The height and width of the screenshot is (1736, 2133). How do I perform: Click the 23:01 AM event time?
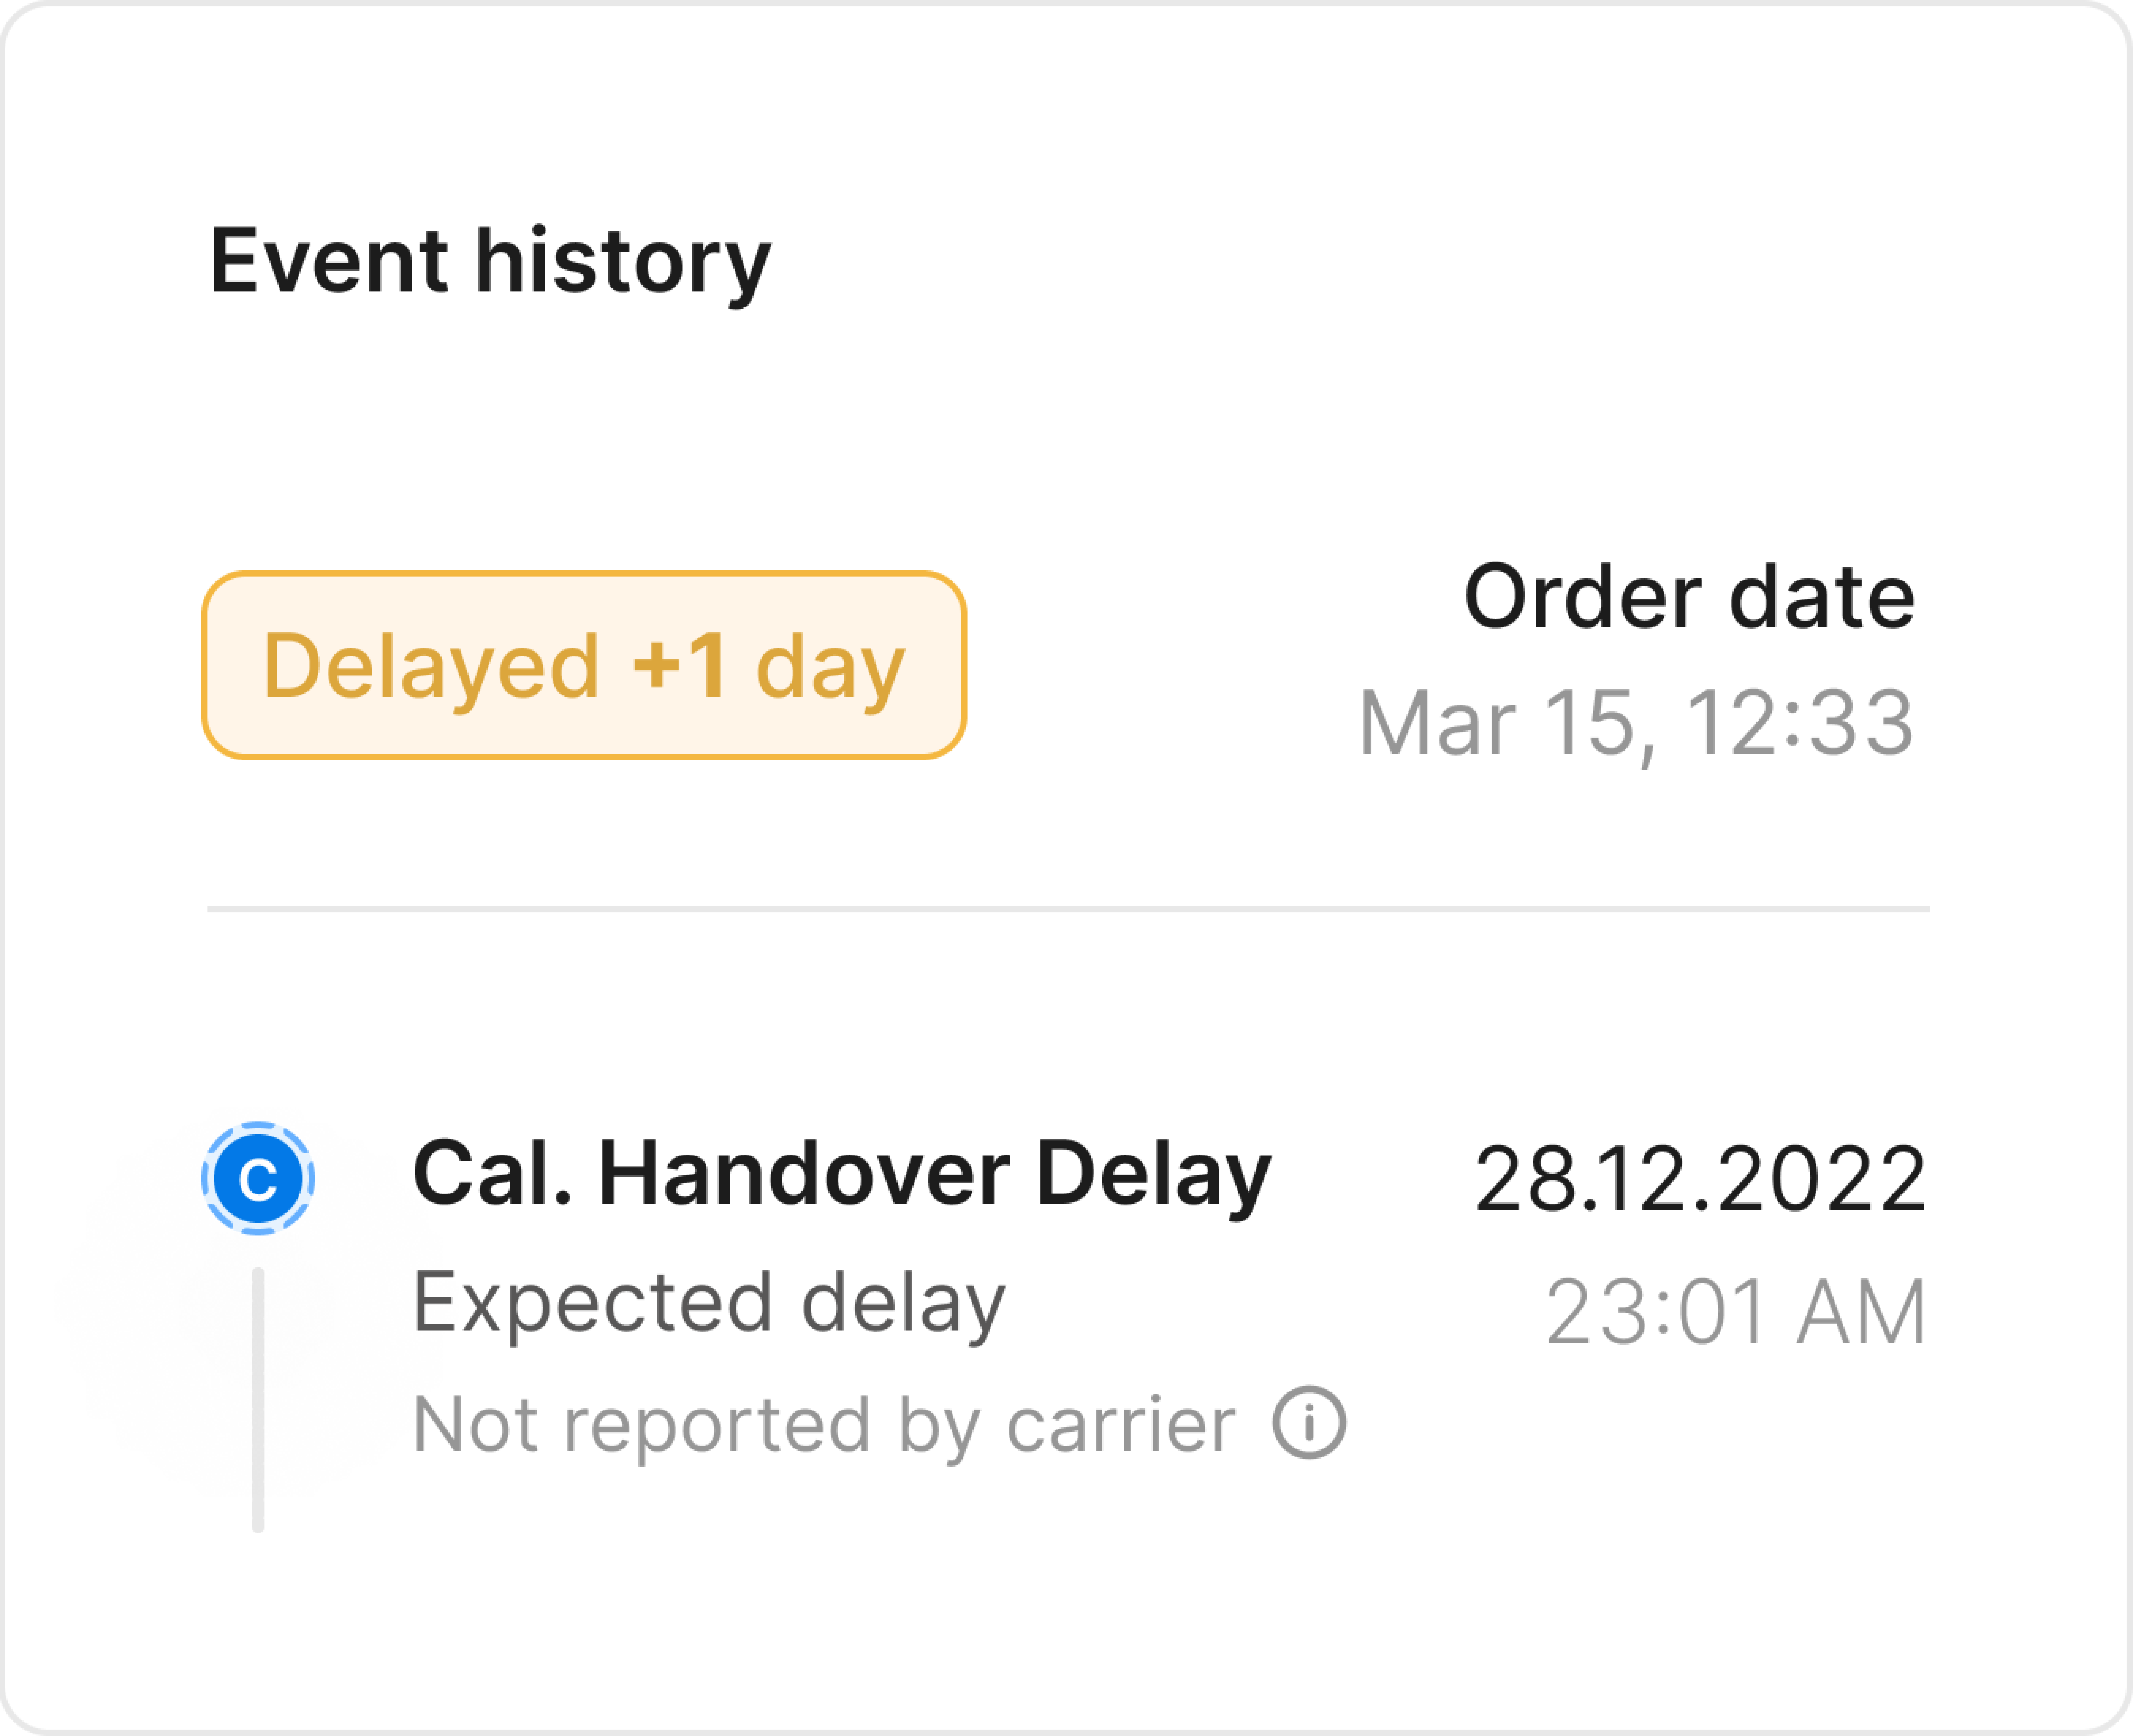coord(1735,1312)
